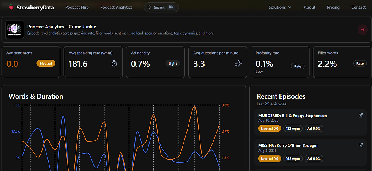Click the Rate badge in Filler words card

(x=360, y=63)
